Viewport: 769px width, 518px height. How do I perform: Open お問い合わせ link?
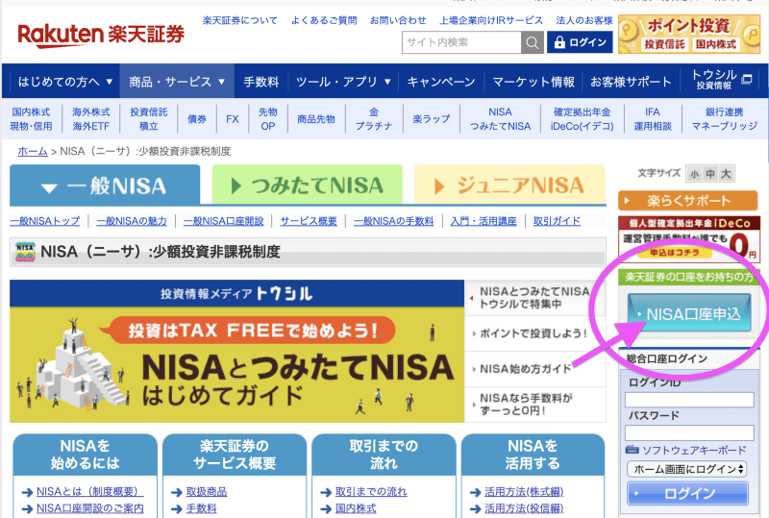tap(398, 20)
